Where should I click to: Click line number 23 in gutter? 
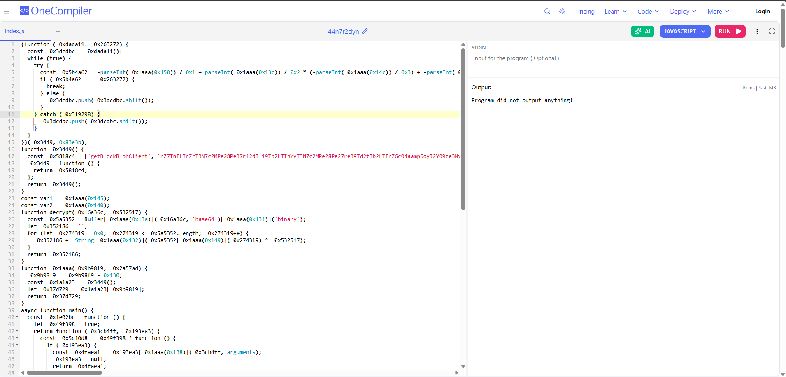[x=11, y=198]
